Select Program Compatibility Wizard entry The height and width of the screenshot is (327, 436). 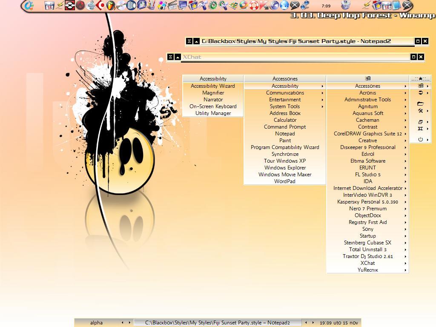pos(285,147)
